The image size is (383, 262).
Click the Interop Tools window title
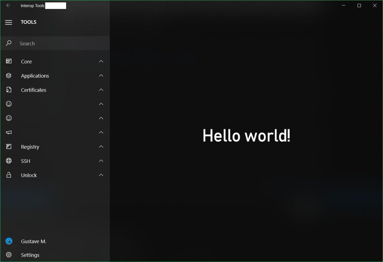[x=33, y=6]
